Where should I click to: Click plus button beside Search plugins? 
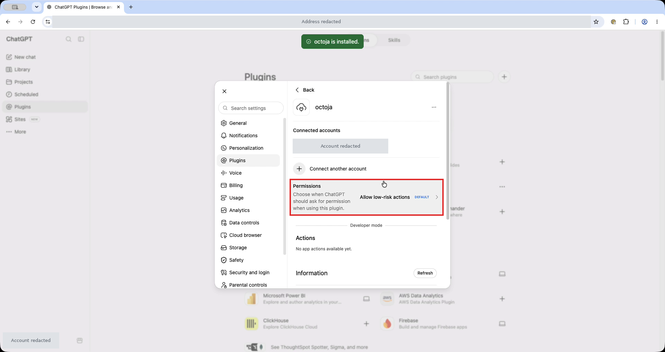tap(504, 77)
